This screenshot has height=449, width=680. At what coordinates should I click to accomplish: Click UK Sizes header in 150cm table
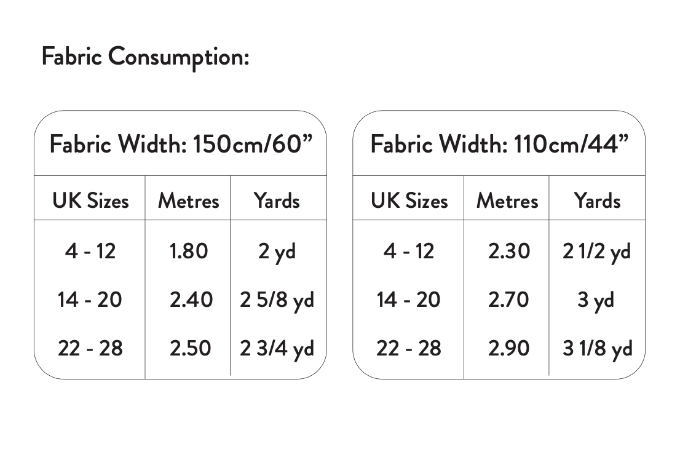pos(90,201)
